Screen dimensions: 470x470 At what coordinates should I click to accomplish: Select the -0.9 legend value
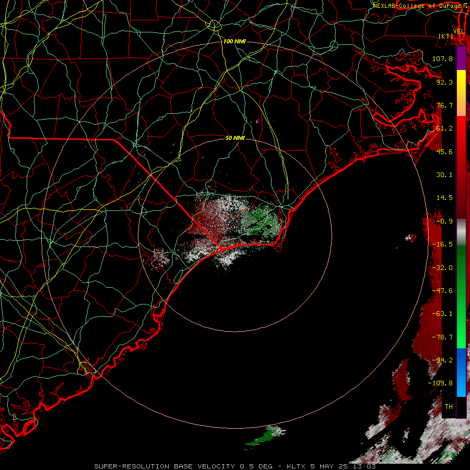point(444,221)
